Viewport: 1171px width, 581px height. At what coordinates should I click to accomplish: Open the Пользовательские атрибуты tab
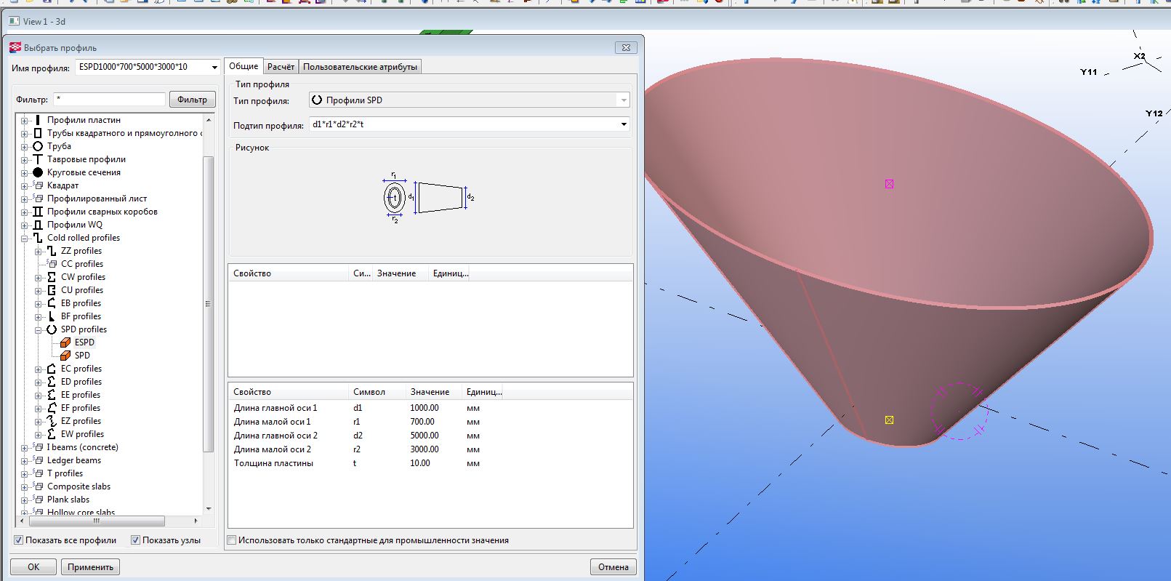point(360,67)
